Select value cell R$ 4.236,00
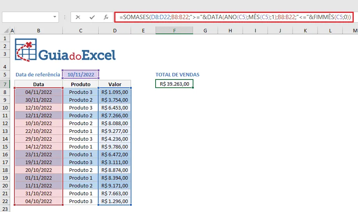The height and width of the screenshot is (212, 358). (115, 139)
